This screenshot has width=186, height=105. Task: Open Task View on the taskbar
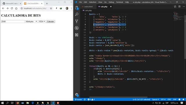(x=12, y=103)
